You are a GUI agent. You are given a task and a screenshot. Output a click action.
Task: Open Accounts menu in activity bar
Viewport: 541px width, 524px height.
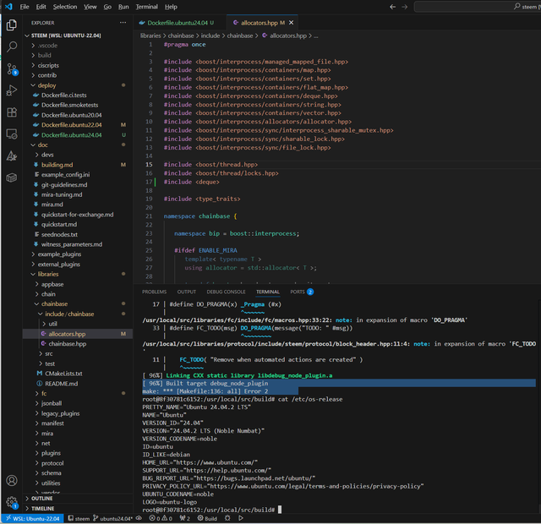[11, 480]
